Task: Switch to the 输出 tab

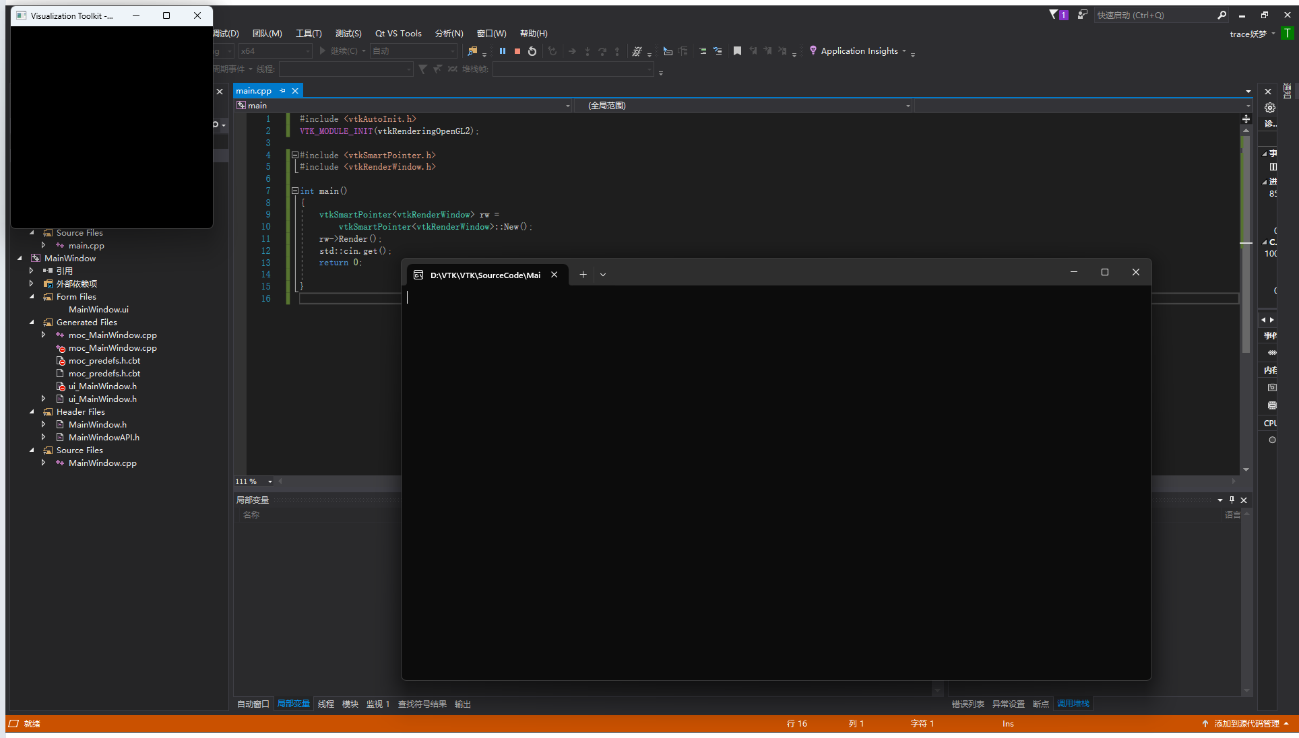Action: click(462, 704)
